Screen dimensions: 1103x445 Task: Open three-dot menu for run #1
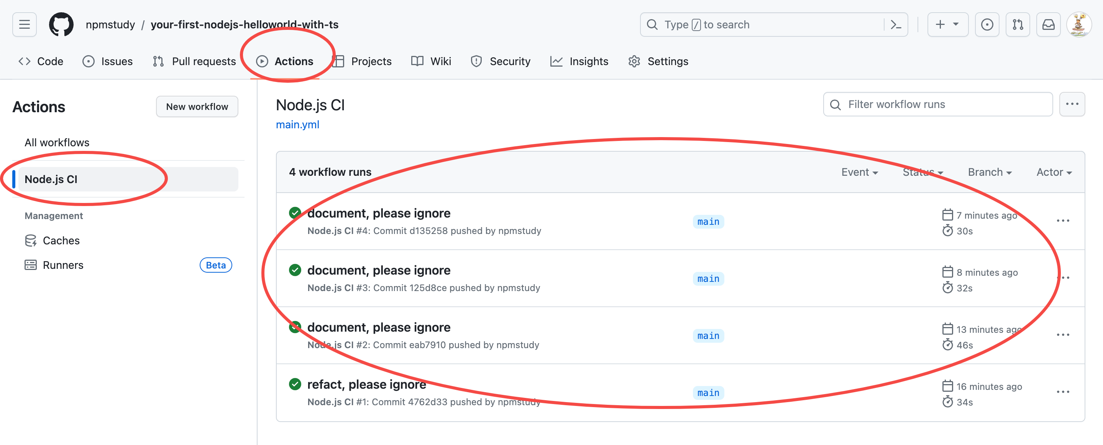click(x=1063, y=392)
